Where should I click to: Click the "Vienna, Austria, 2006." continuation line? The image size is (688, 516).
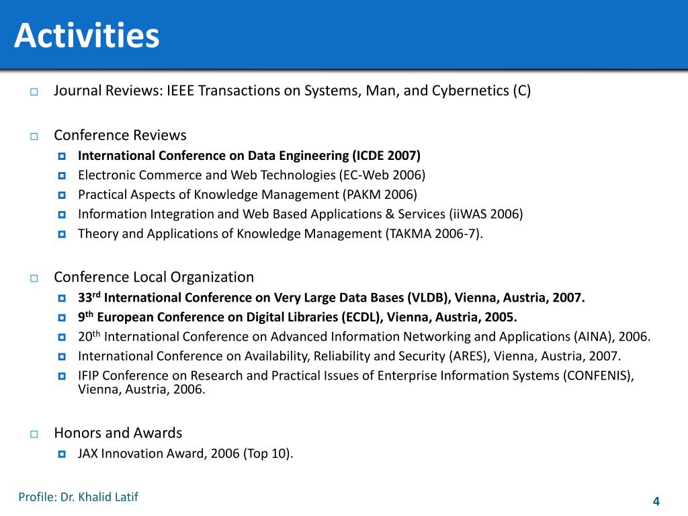pyautogui.click(x=142, y=390)
